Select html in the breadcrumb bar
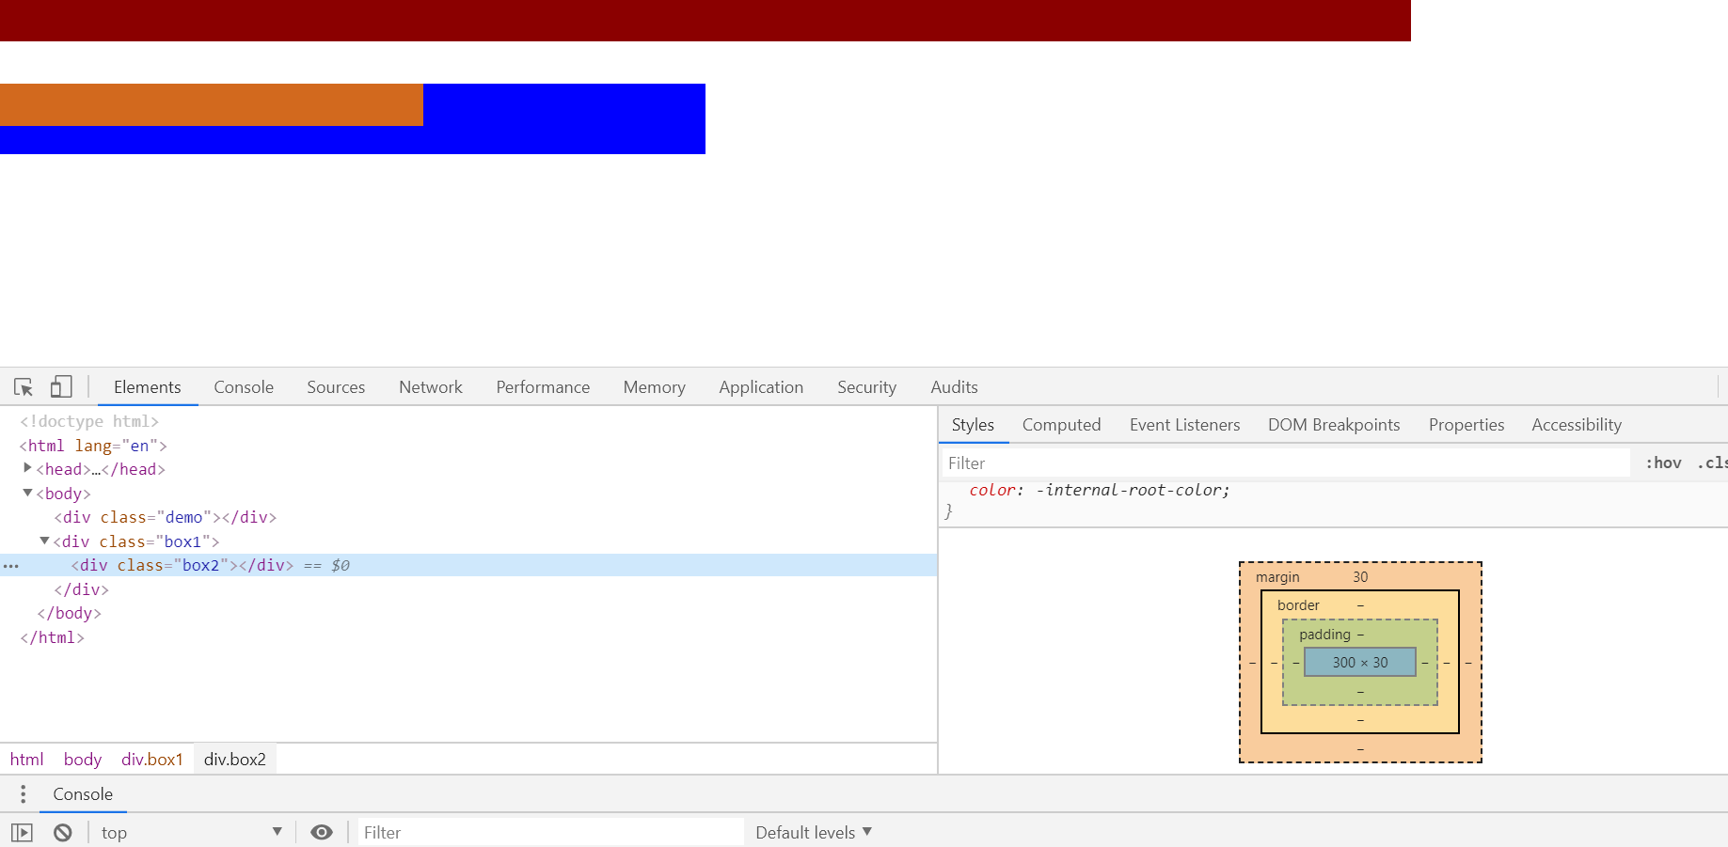This screenshot has width=1728, height=847. tap(26, 760)
